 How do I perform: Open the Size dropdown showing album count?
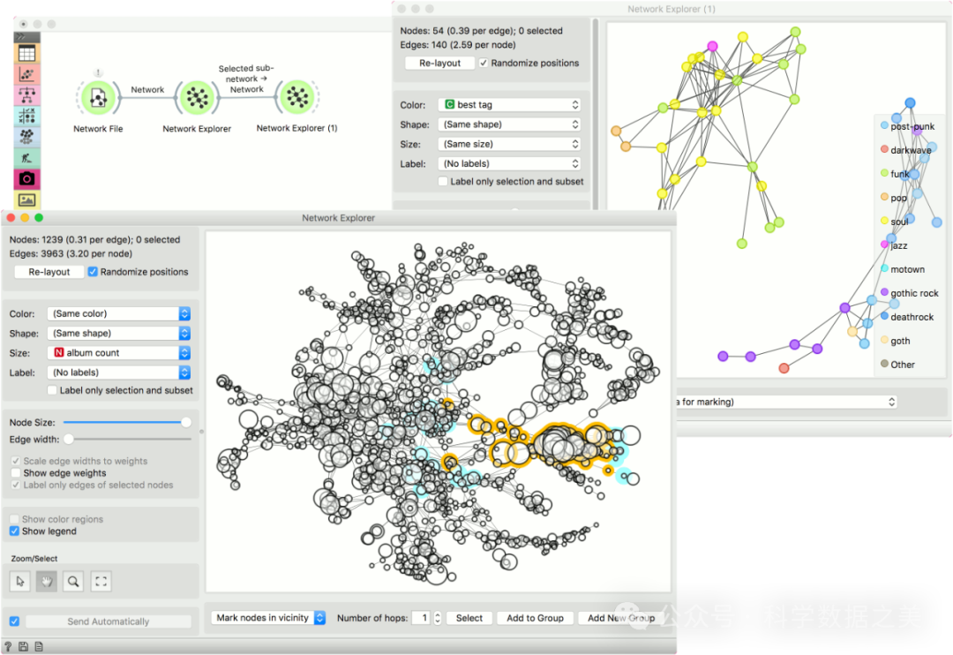[x=119, y=353]
